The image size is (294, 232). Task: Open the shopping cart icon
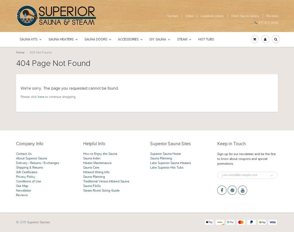tap(254, 39)
